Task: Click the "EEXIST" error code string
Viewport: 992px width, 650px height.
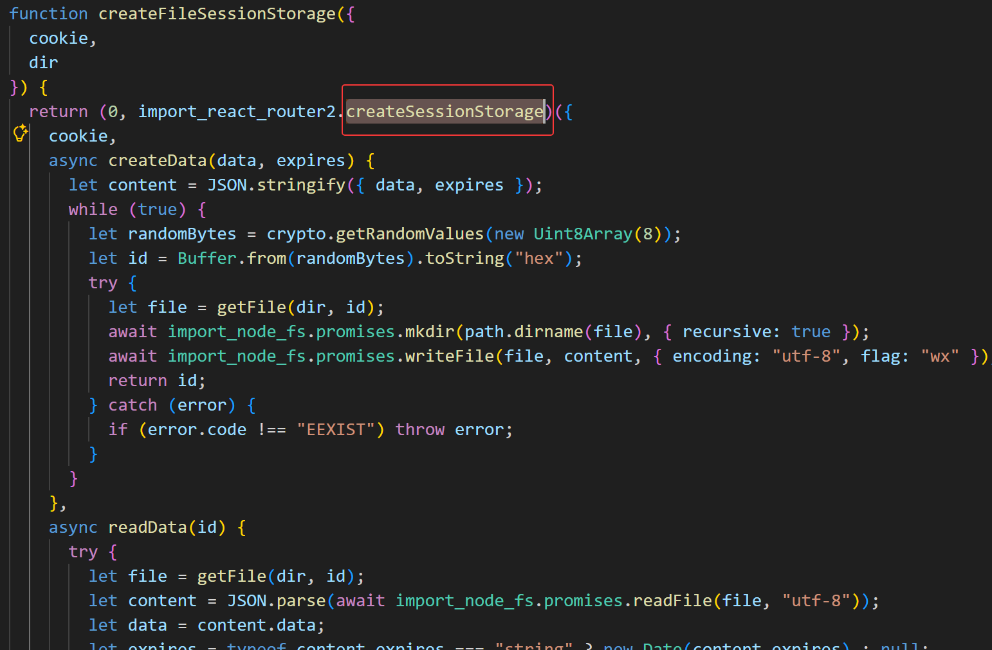Action: pyautogui.click(x=336, y=430)
